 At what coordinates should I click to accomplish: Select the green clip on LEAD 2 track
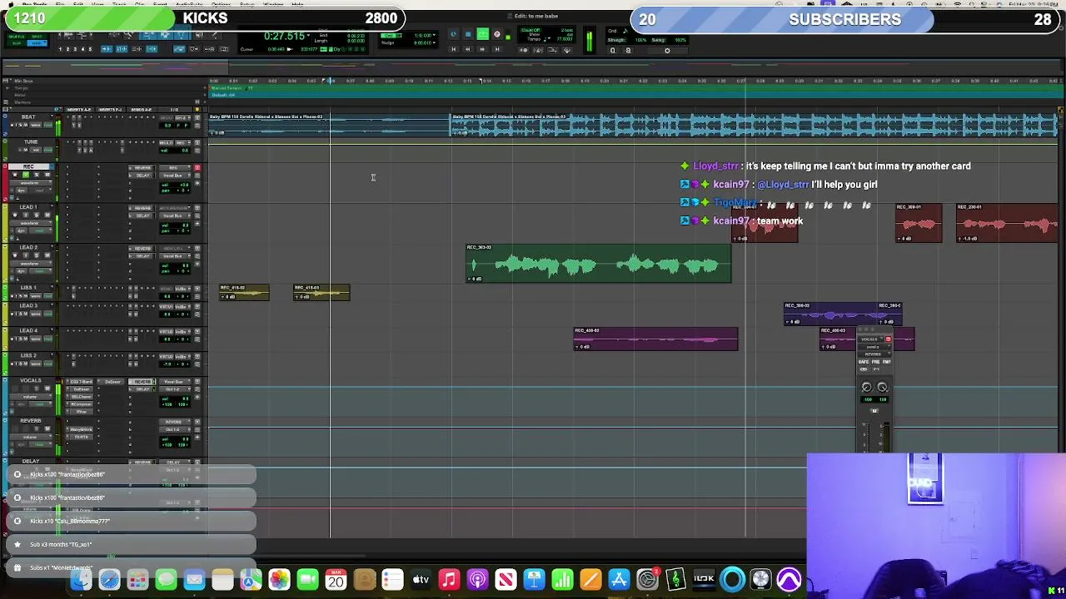coord(598,264)
